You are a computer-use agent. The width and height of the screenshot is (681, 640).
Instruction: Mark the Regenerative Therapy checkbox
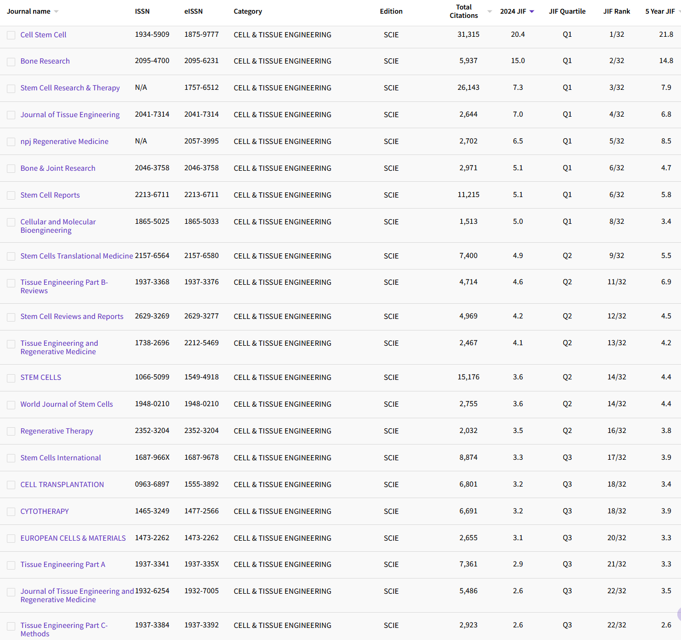click(x=11, y=431)
